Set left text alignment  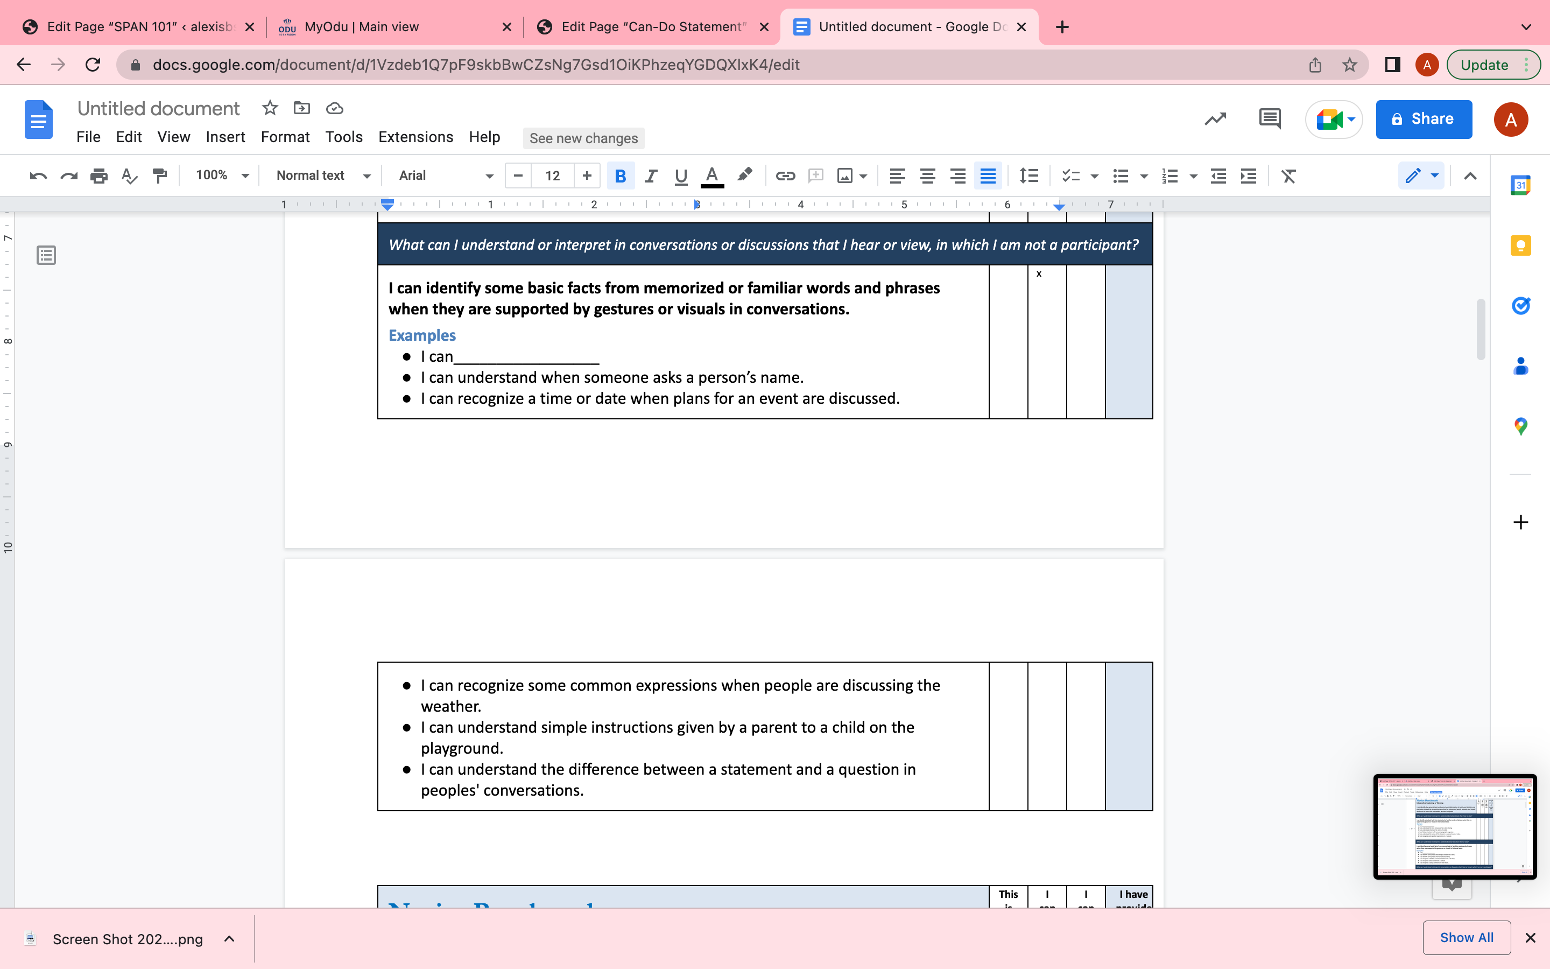point(897,175)
